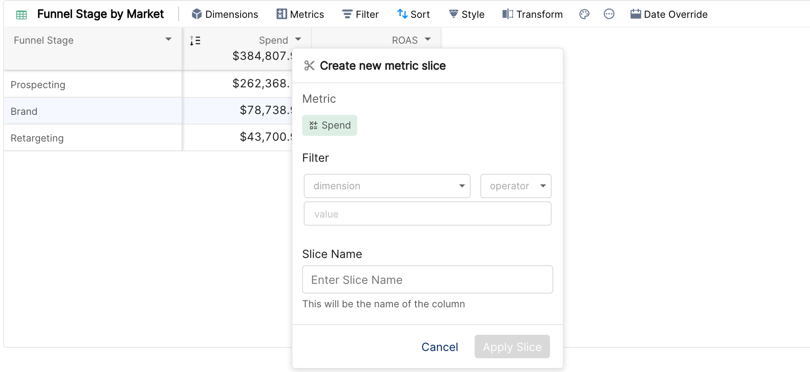The height and width of the screenshot is (372, 810).
Task: Click the Funnel Stage by Market title
Action: click(100, 14)
